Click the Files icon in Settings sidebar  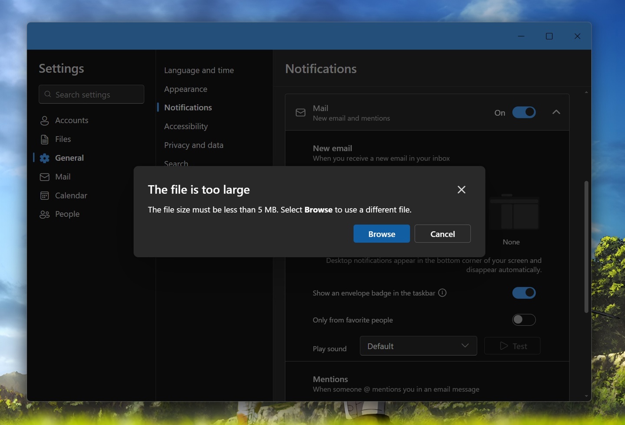[45, 139]
